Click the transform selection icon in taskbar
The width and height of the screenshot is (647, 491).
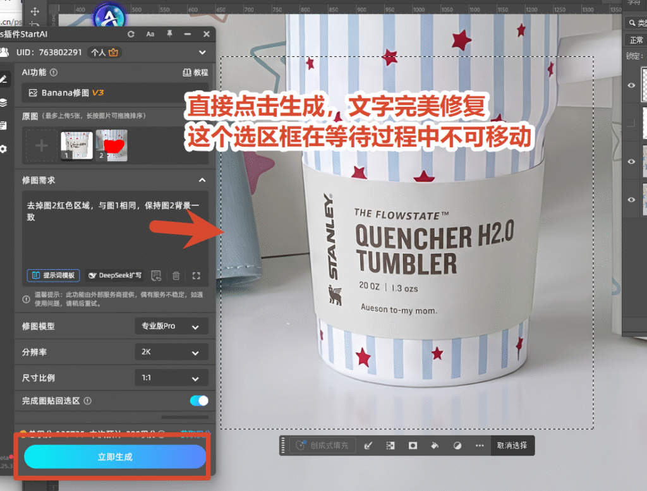tap(390, 446)
